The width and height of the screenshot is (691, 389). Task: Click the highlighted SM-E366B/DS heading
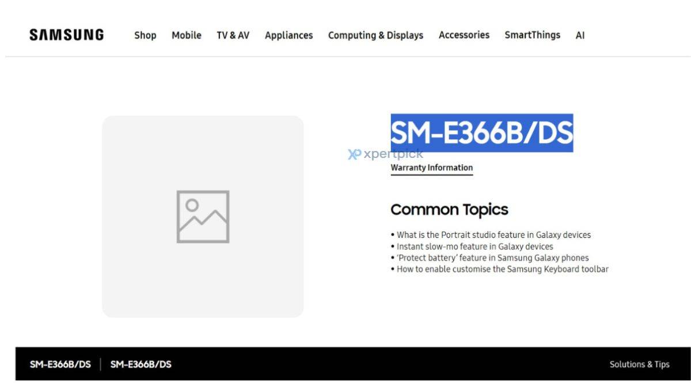pos(481,133)
